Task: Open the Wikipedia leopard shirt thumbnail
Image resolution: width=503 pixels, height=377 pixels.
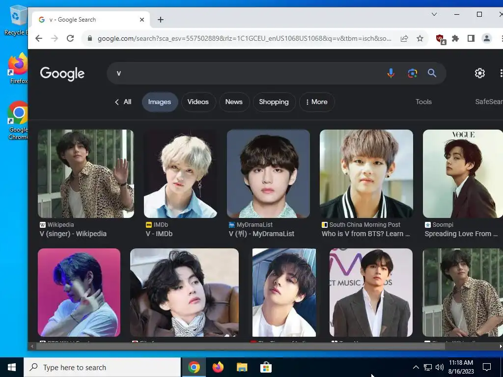Action: pos(85,174)
